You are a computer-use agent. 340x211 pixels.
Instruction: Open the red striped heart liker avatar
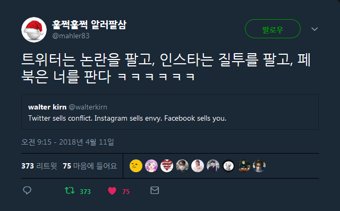pyautogui.click(x=166, y=166)
